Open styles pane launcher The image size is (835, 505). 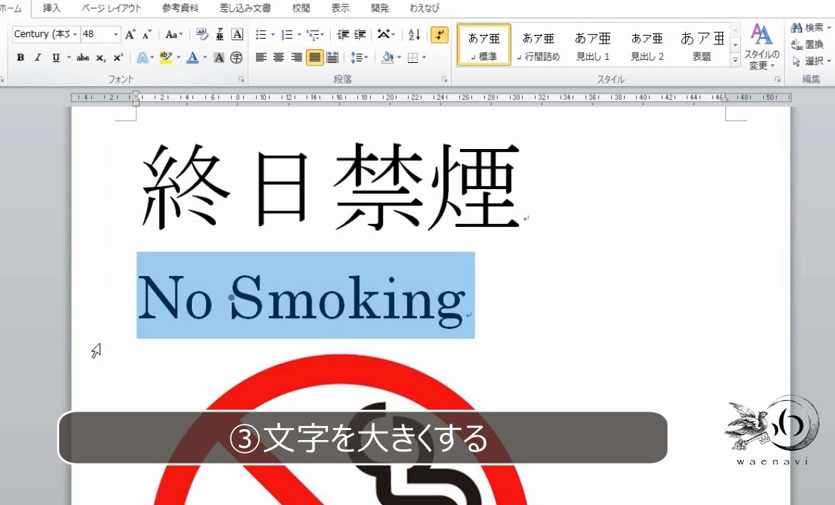tap(777, 79)
